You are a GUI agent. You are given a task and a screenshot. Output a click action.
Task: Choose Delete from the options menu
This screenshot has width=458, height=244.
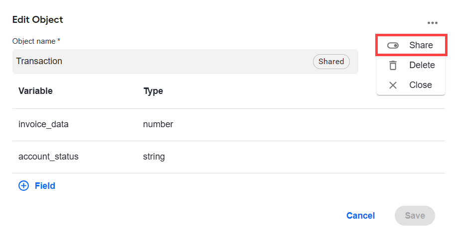click(411, 65)
